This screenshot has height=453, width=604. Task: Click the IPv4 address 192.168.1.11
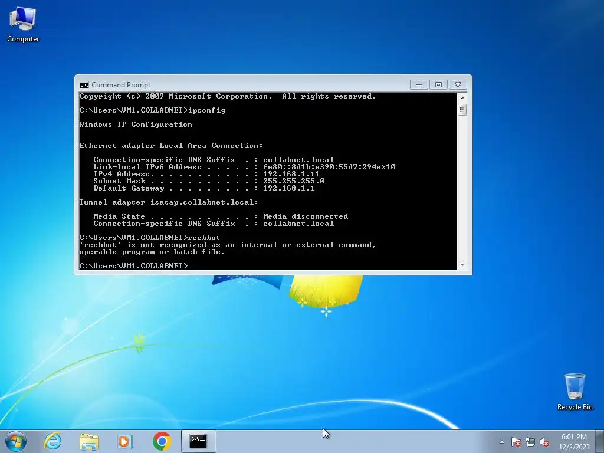(x=291, y=174)
